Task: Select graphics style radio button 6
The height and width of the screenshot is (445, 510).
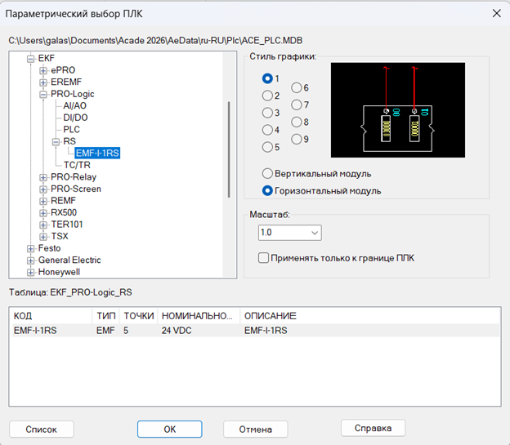Action: pyautogui.click(x=297, y=87)
